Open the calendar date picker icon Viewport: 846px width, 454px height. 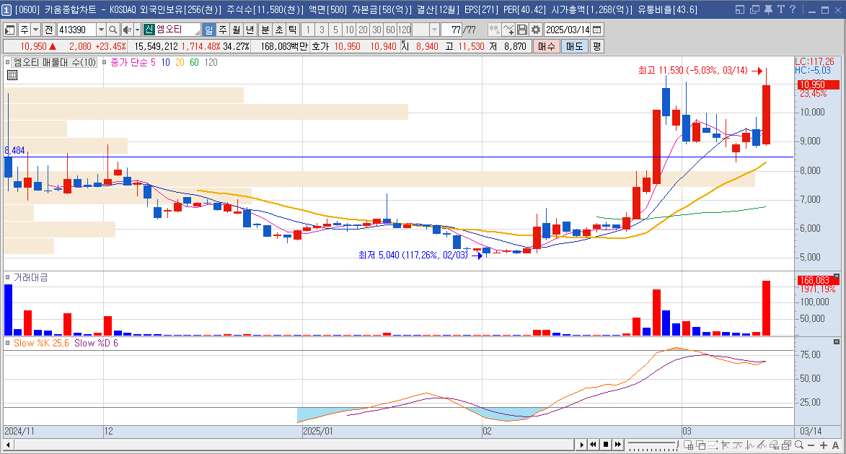(597, 30)
